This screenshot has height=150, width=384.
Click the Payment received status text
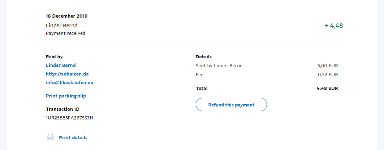[65, 33]
